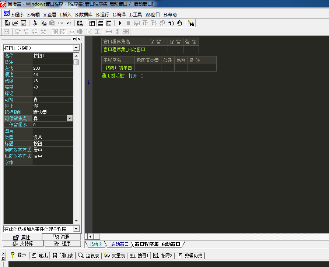The height and width of the screenshot is (267, 329).
Task: Expand the 可停留焦点 value dropdown
Action: (69, 118)
